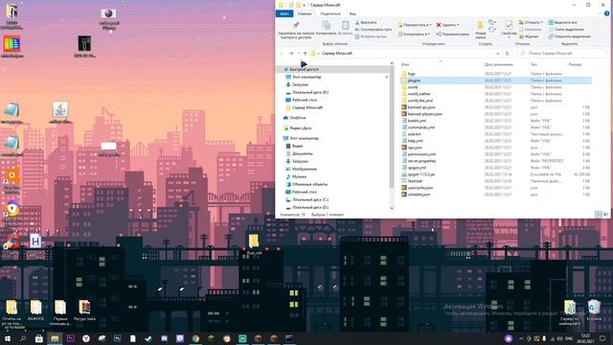Viewport: 613px width, 345px height.
Task: Click Select all (Выделить все)
Action: tap(562, 23)
